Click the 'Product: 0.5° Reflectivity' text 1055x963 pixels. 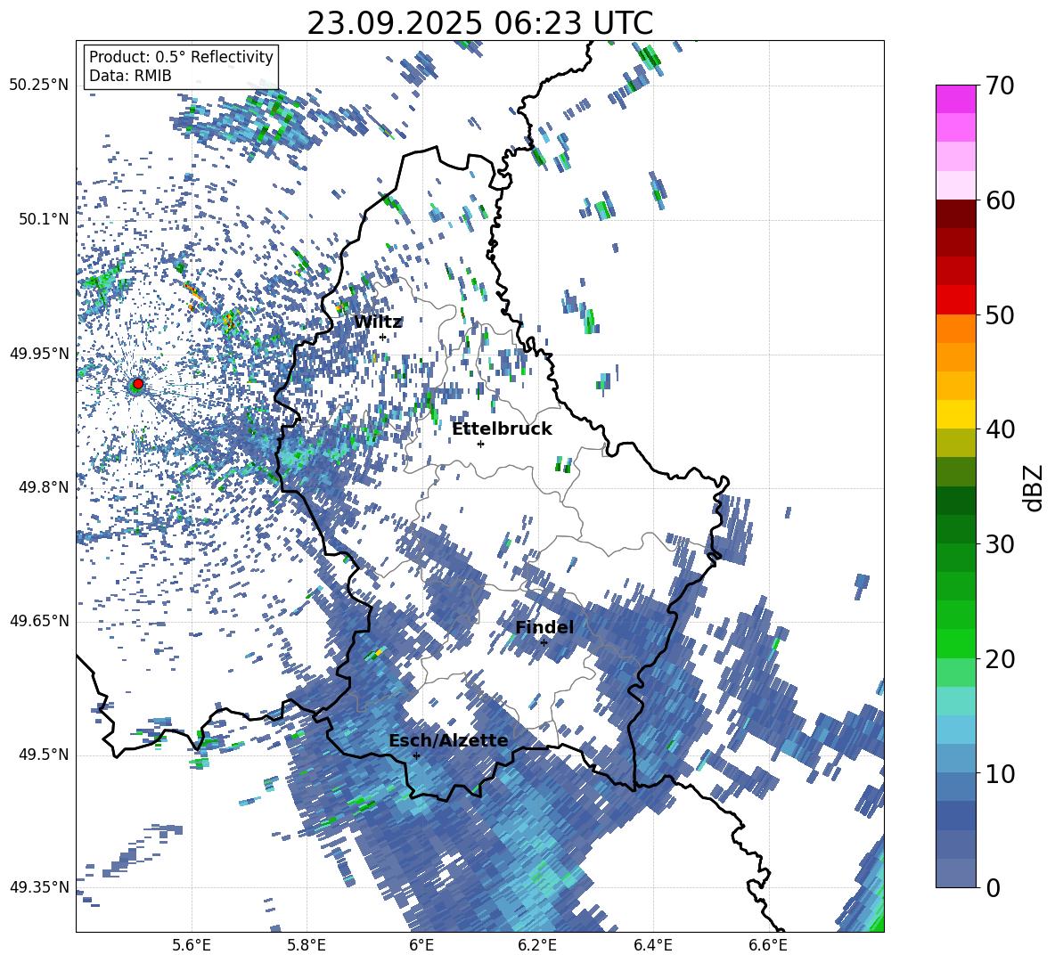pyautogui.click(x=182, y=57)
